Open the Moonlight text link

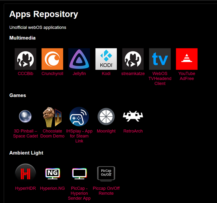point(106,131)
